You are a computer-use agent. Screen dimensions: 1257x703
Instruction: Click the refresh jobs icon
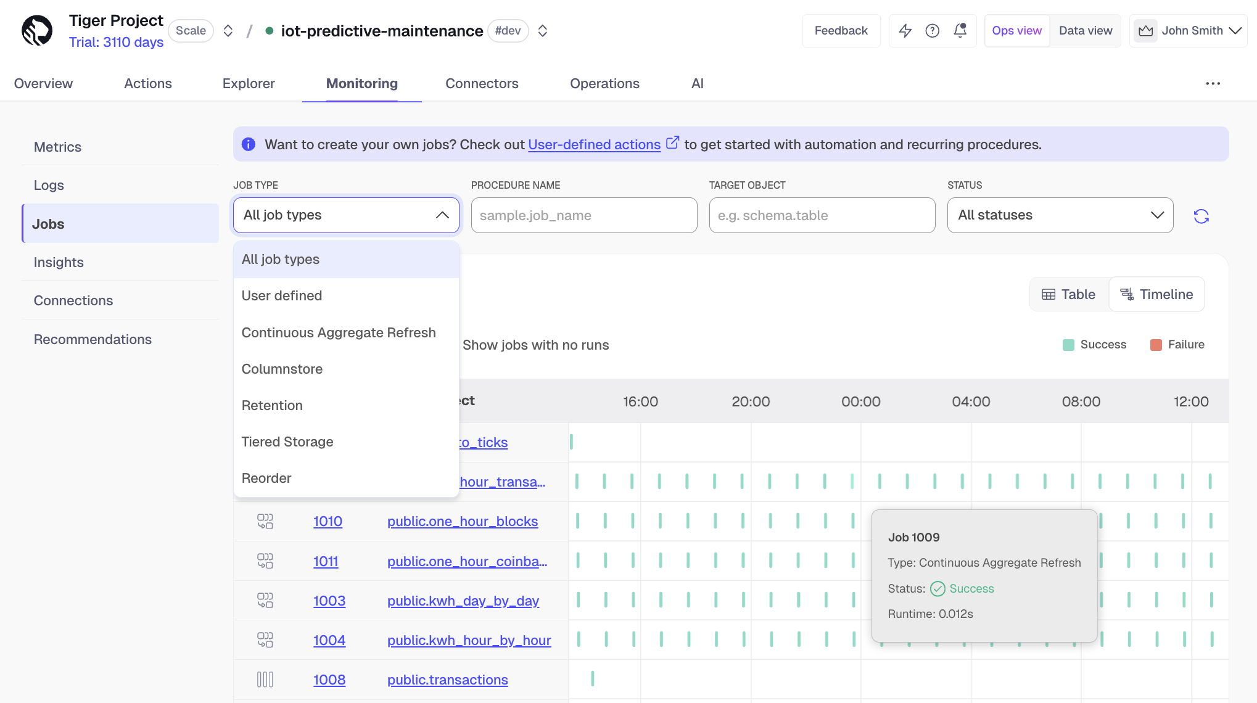[1201, 216]
